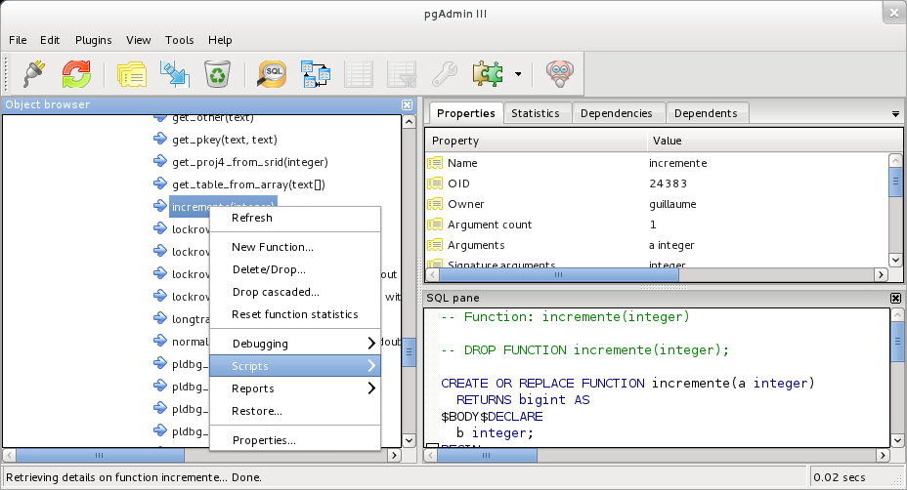907x490 pixels.
Task: Select get_proj4_from_srid(integer) function
Action: click(x=250, y=162)
